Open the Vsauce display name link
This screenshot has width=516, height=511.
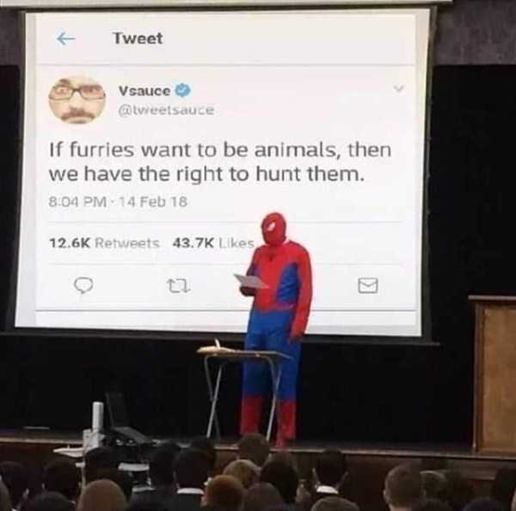(x=144, y=91)
